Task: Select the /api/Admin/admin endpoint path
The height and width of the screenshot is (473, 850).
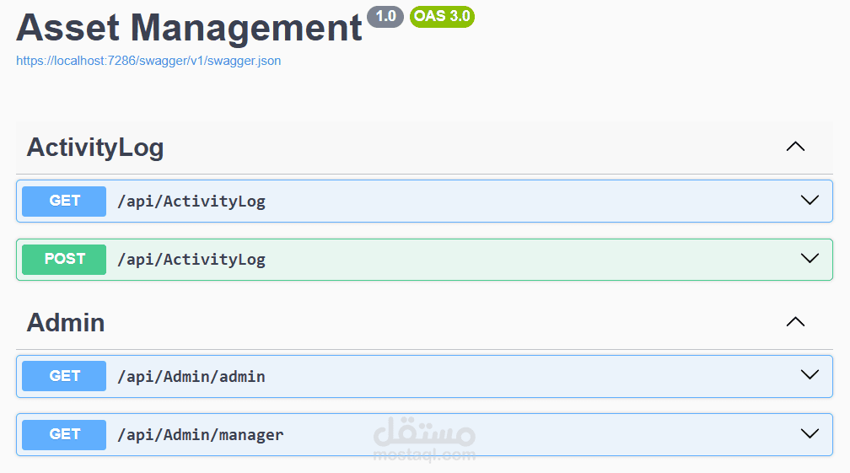Action: 191,377
